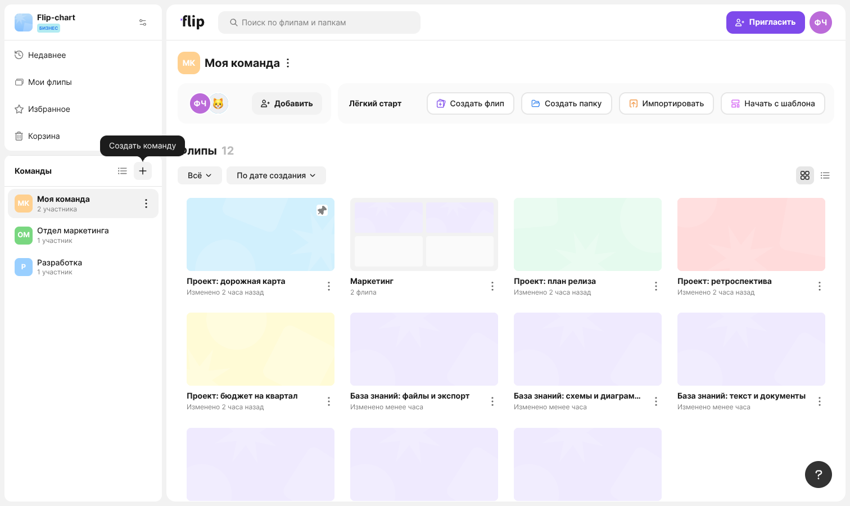Click the pin icon on дорожная карта
The image size is (850, 506).
[322, 210]
